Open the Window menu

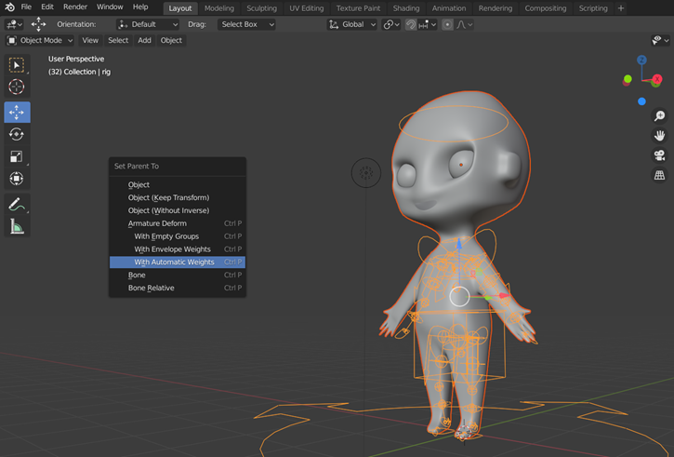(x=110, y=7)
